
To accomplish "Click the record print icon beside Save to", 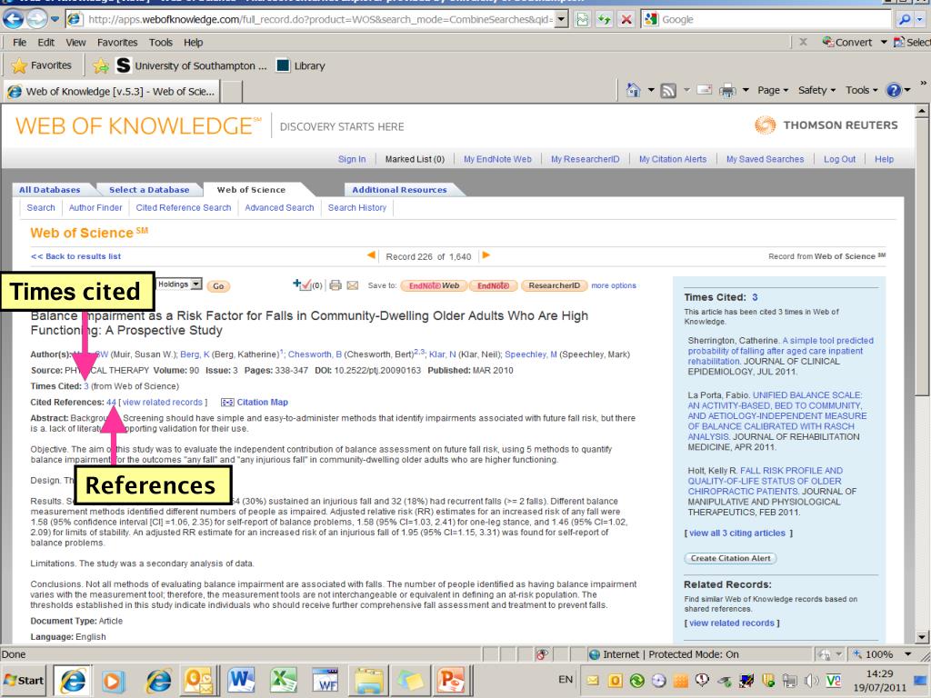I will tap(335, 285).
